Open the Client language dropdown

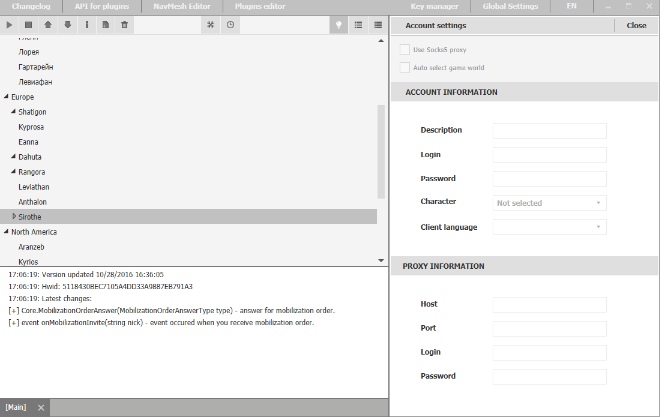pos(550,227)
